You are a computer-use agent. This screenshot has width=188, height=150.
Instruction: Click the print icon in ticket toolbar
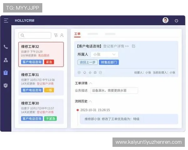point(95,72)
